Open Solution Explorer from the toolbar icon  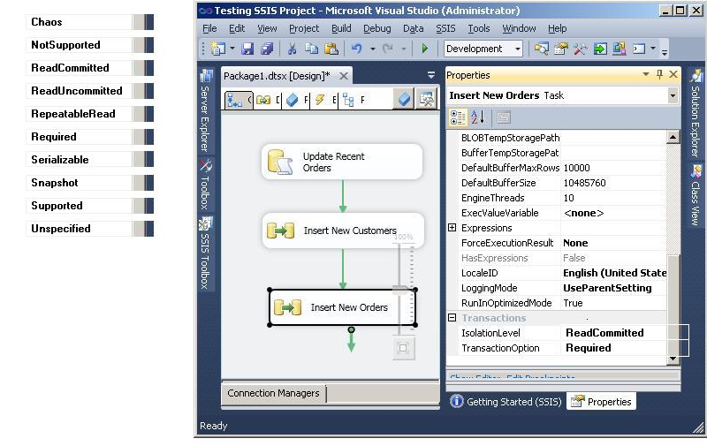pos(541,49)
